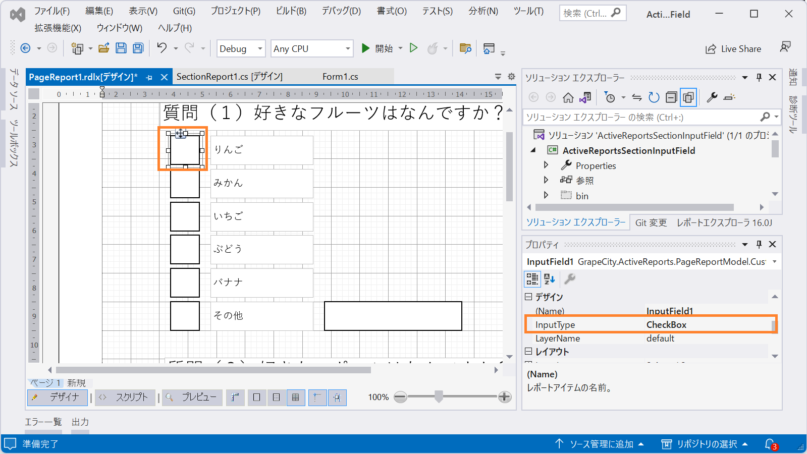The width and height of the screenshot is (807, 454).
Task: Open the 編集(E) menu
Action: 99,11
